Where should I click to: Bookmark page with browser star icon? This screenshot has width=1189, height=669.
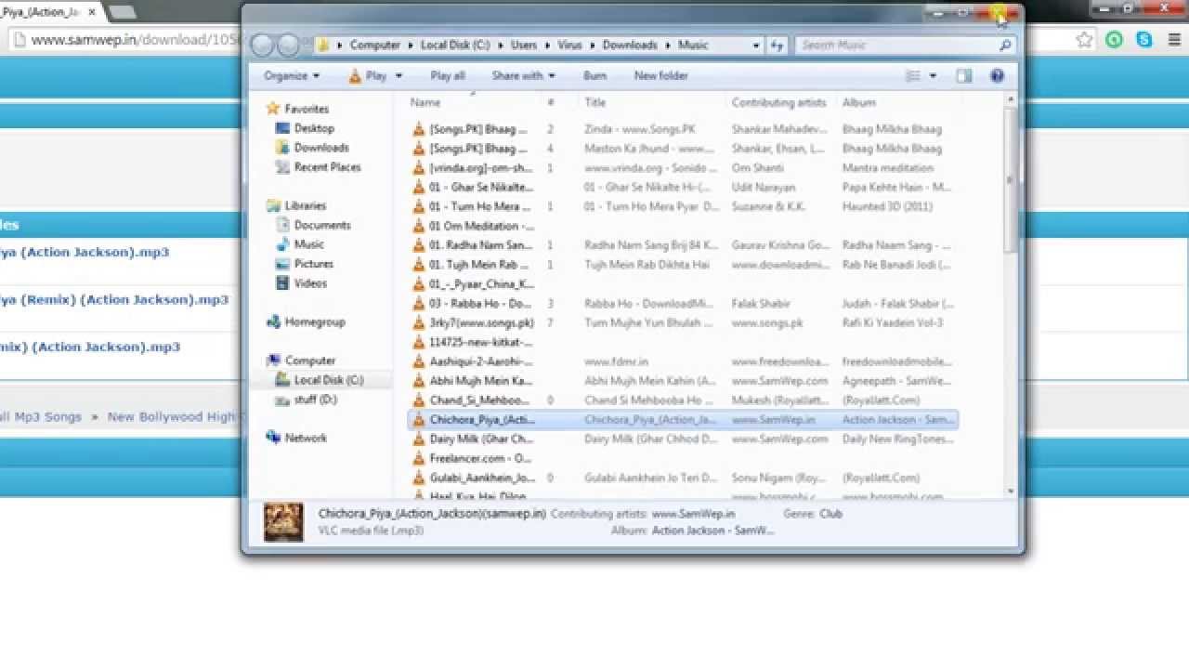1084,40
